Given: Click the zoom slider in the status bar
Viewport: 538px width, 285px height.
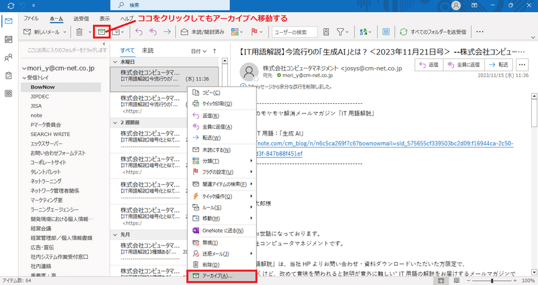Looking at the screenshot, I should [493, 280].
